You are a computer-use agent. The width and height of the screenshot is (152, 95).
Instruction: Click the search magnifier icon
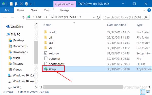click(146, 17)
